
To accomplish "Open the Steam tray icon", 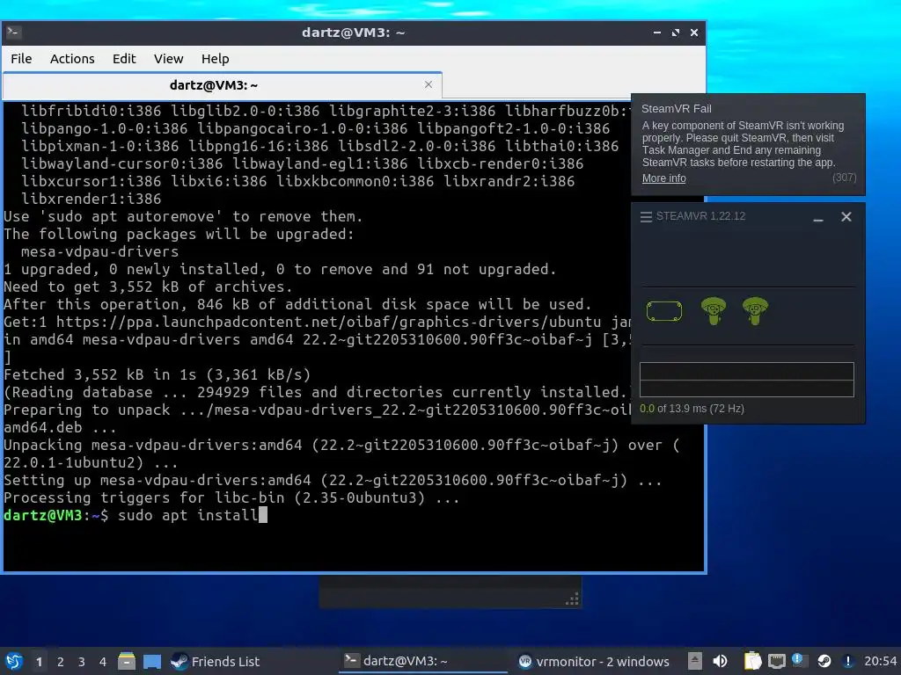I will click(x=824, y=661).
